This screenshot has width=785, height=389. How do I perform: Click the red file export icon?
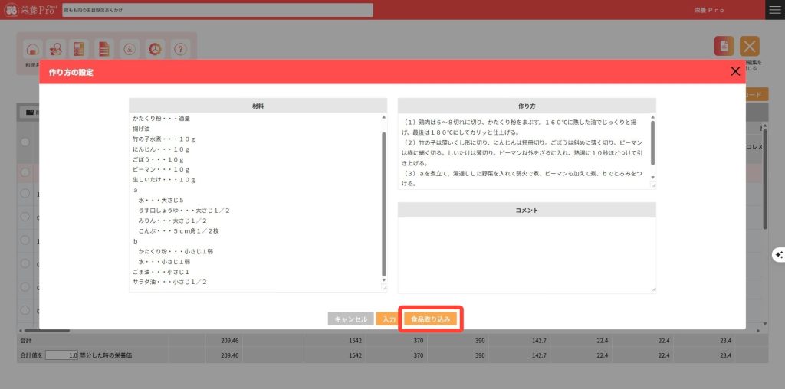click(x=724, y=47)
